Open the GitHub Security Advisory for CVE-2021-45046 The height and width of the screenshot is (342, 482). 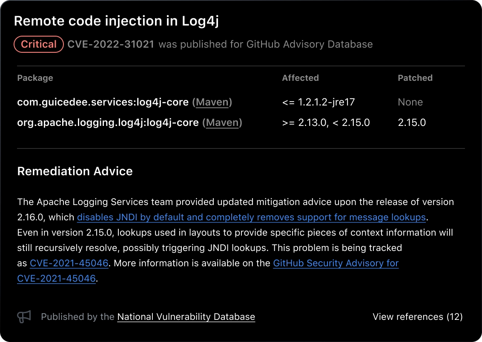(336, 263)
